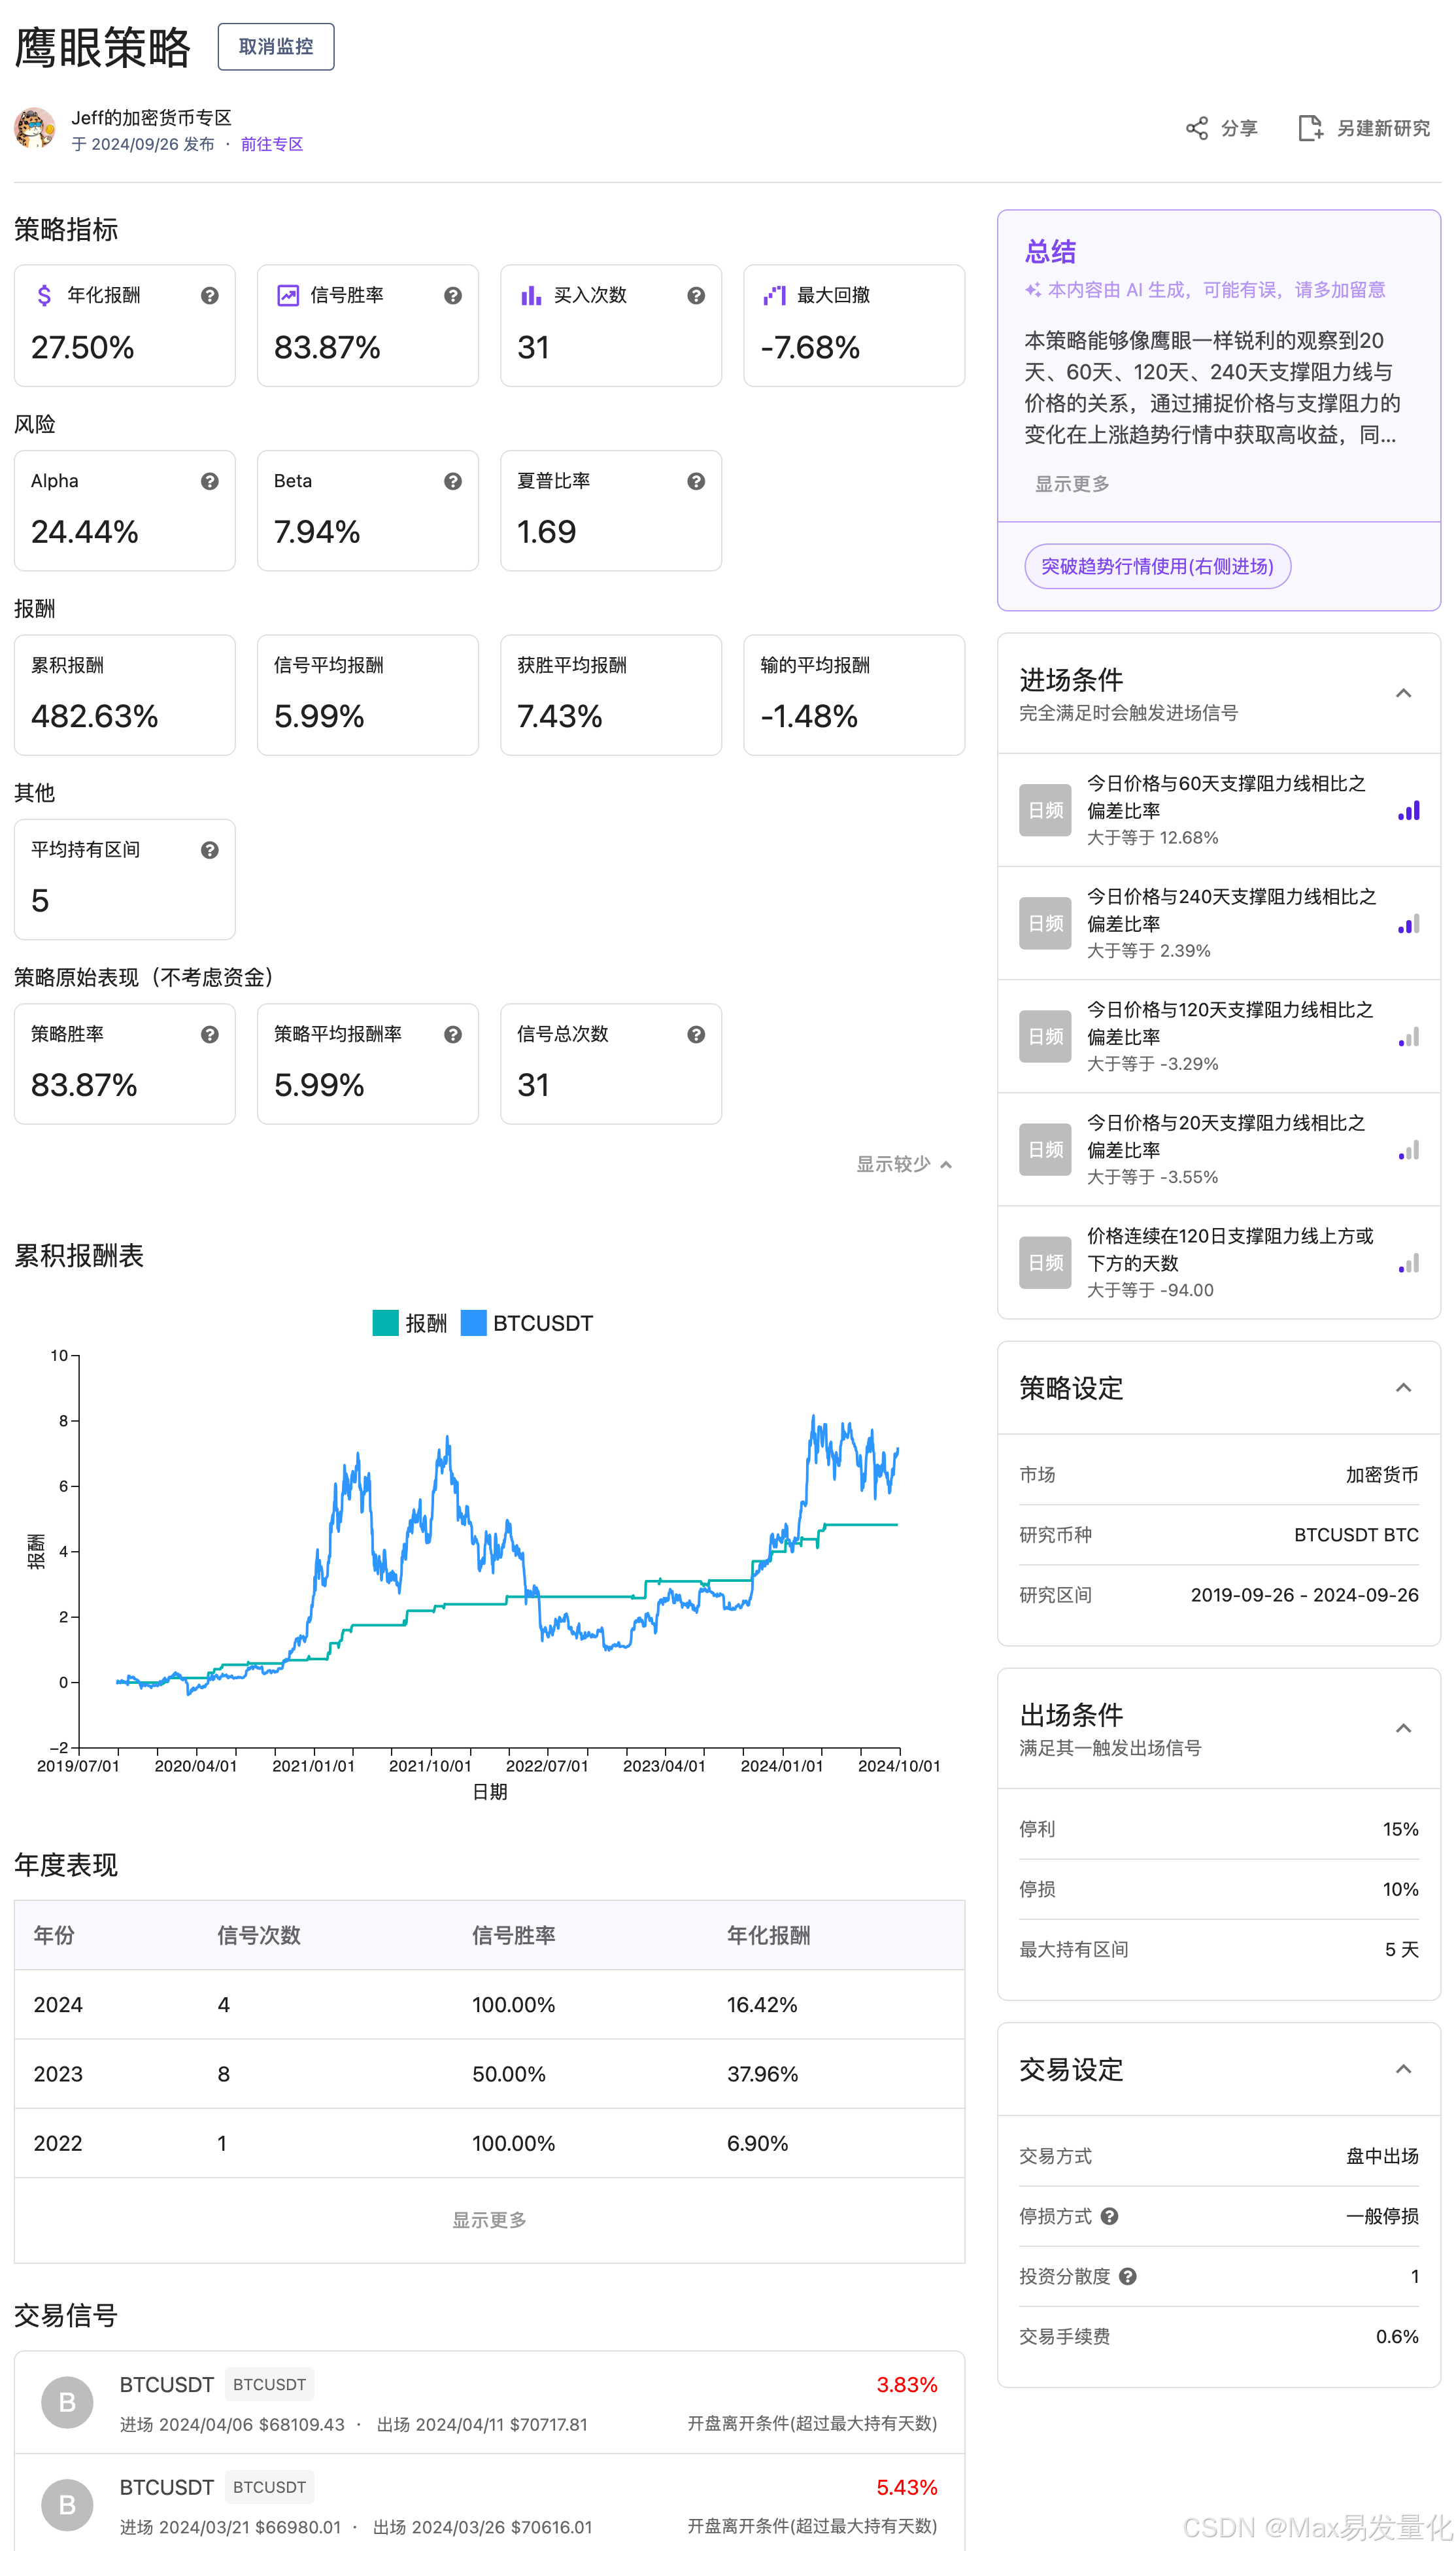Open help icon for 年化报酬
This screenshot has width=1456, height=2551.
pyautogui.click(x=209, y=296)
